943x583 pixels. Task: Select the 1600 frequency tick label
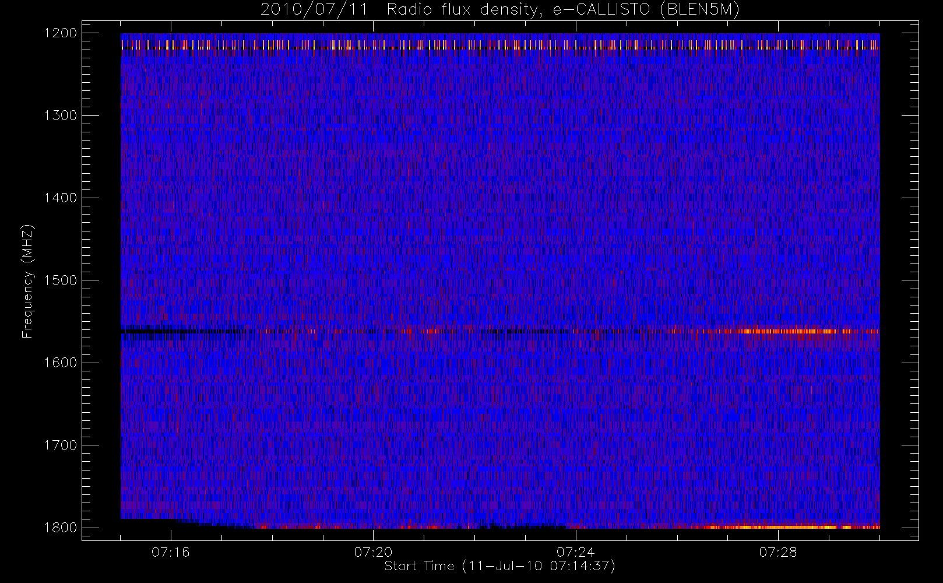(x=61, y=363)
